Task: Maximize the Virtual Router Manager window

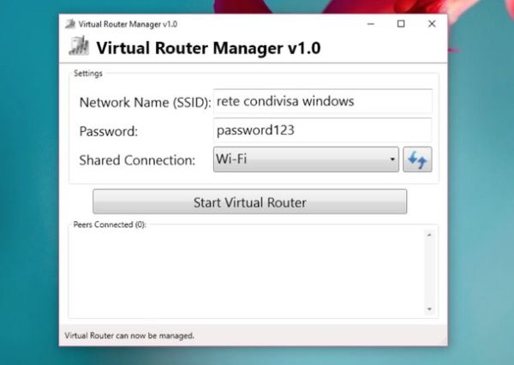Action: click(401, 24)
